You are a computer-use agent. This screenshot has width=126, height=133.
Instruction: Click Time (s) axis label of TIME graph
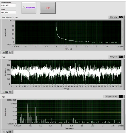tap(66, 89)
